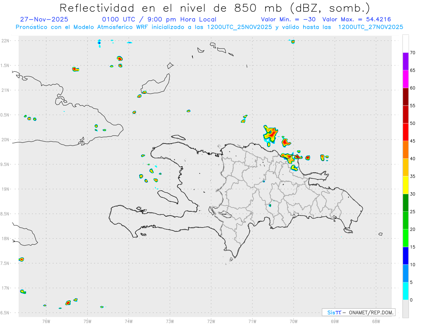Click the longitude axis label '76W'
Screen dimensions: 422x326
46,321
